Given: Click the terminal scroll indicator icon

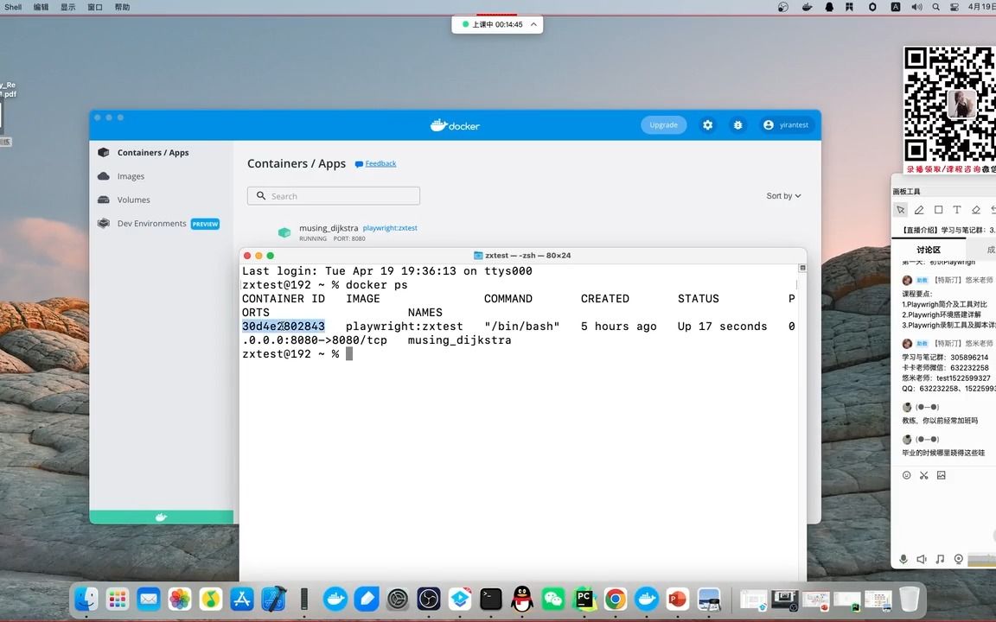Looking at the screenshot, I should click(x=802, y=269).
